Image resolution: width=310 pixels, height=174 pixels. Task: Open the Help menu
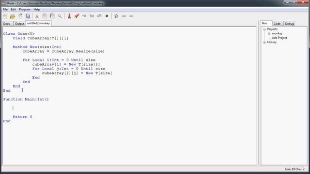point(37,10)
